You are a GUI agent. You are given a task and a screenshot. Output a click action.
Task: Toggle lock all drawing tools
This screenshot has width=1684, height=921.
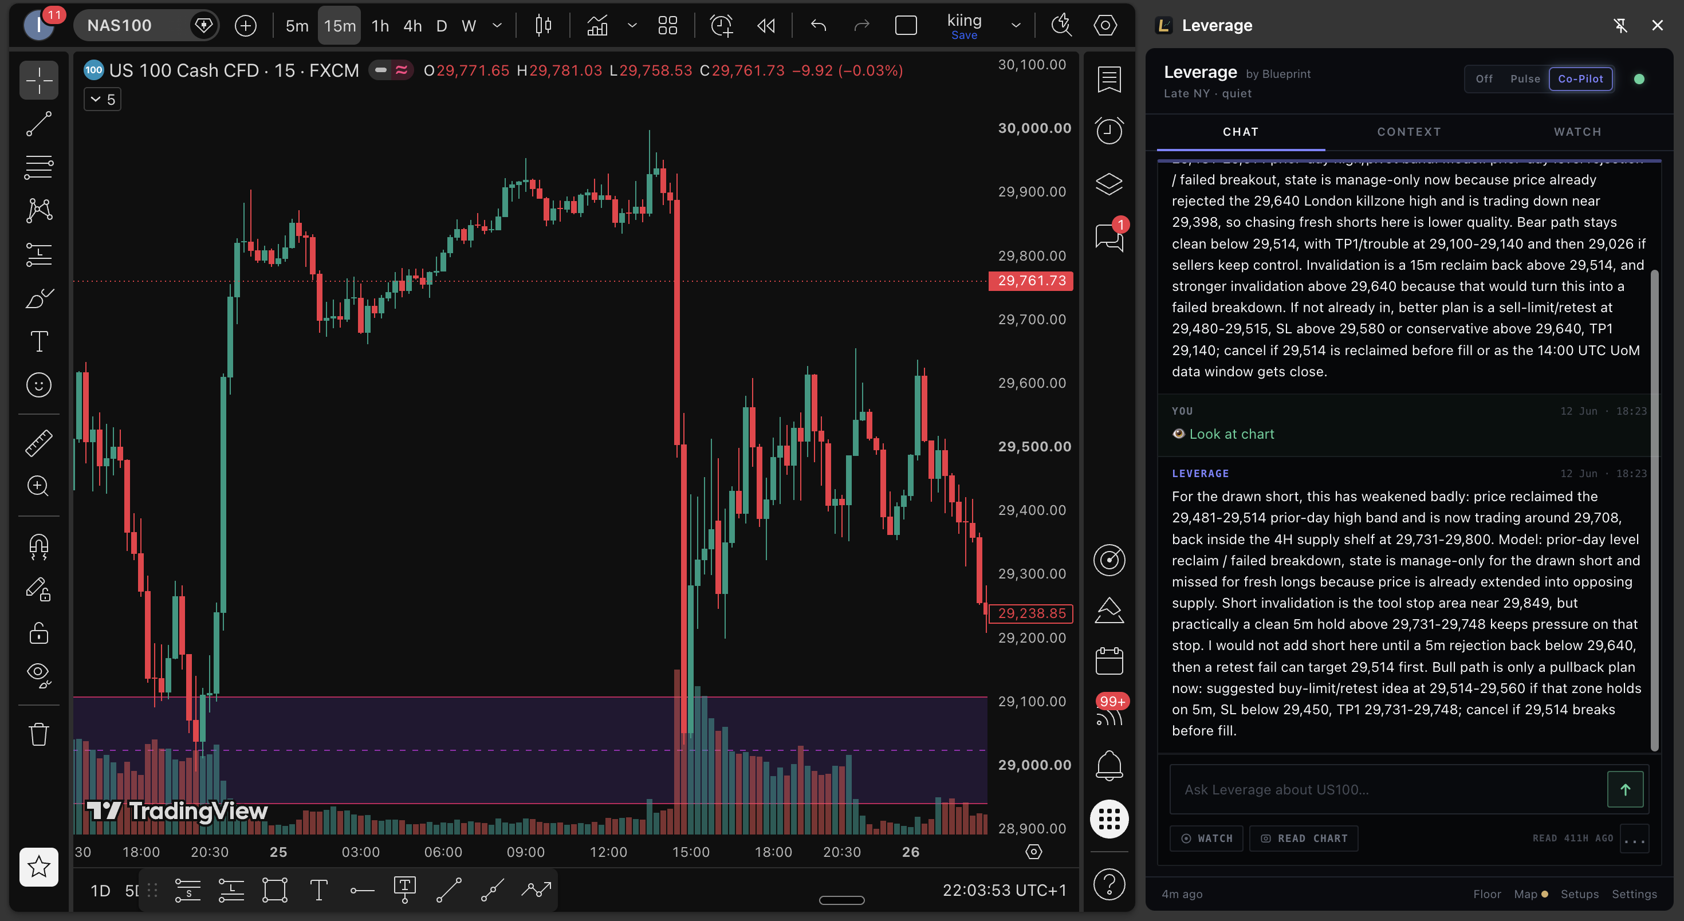click(x=38, y=633)
